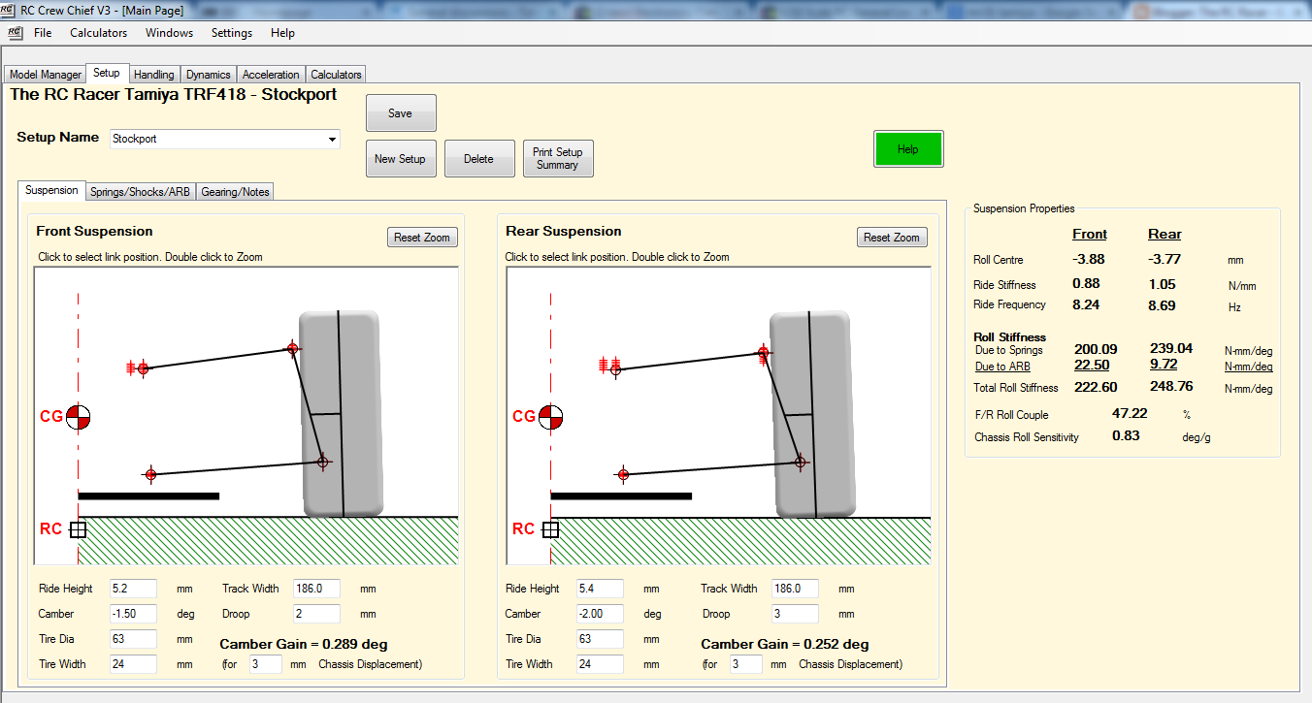
Task: Click the rear Track Width field
Action: 795,589
